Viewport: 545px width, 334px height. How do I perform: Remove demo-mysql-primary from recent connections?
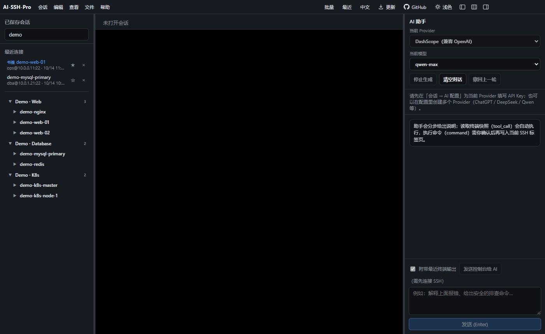[x=84, y=80]
